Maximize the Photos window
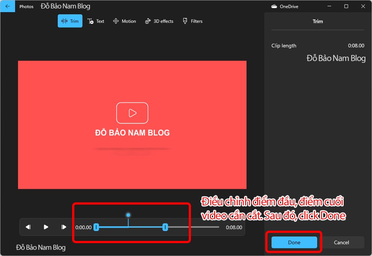Image resolution: width=372 pixels, height=256 pixels. click(346, 6)
